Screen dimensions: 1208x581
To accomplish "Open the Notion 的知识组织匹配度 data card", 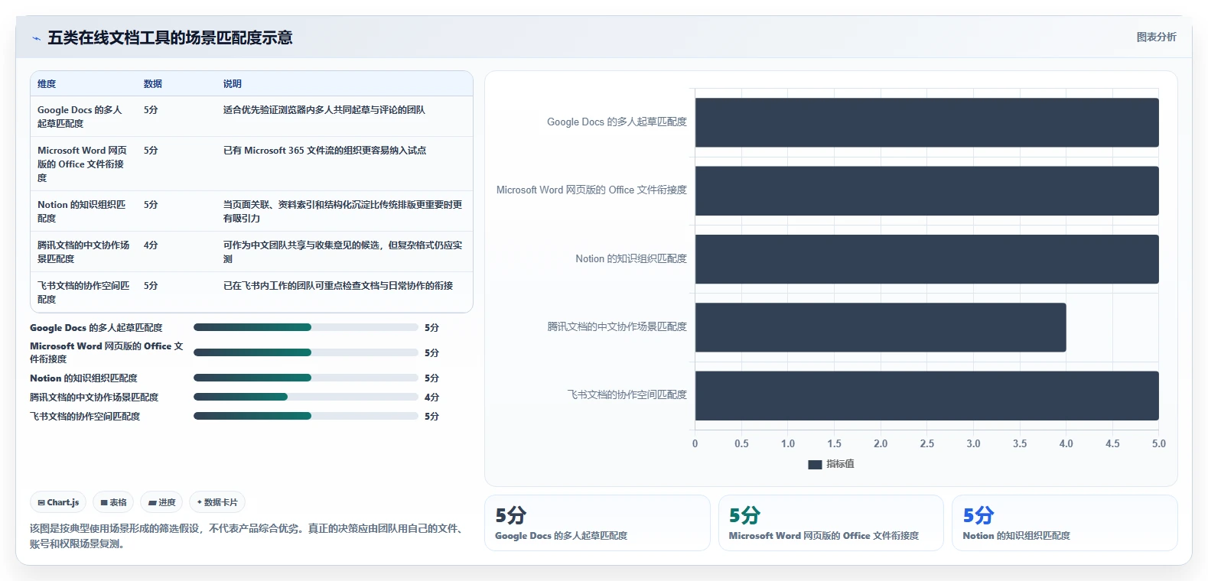I will click(x=1064, y=523).
